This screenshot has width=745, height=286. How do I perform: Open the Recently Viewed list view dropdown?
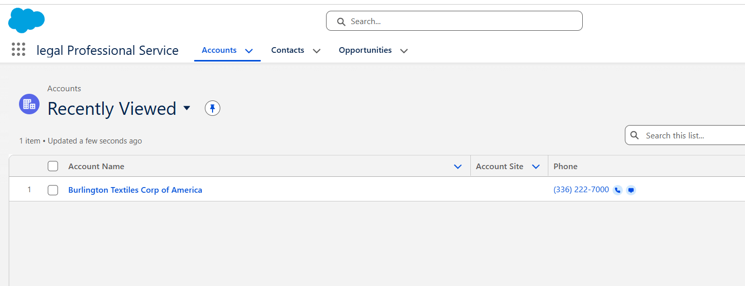[187, 108]
